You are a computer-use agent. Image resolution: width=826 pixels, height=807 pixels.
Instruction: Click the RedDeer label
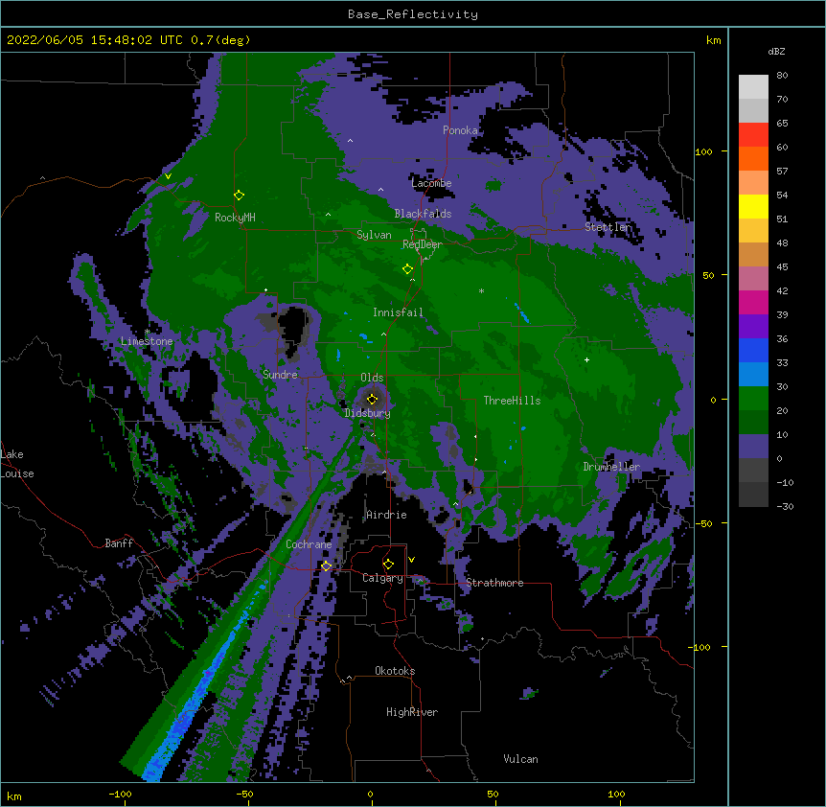coord(423,244)
